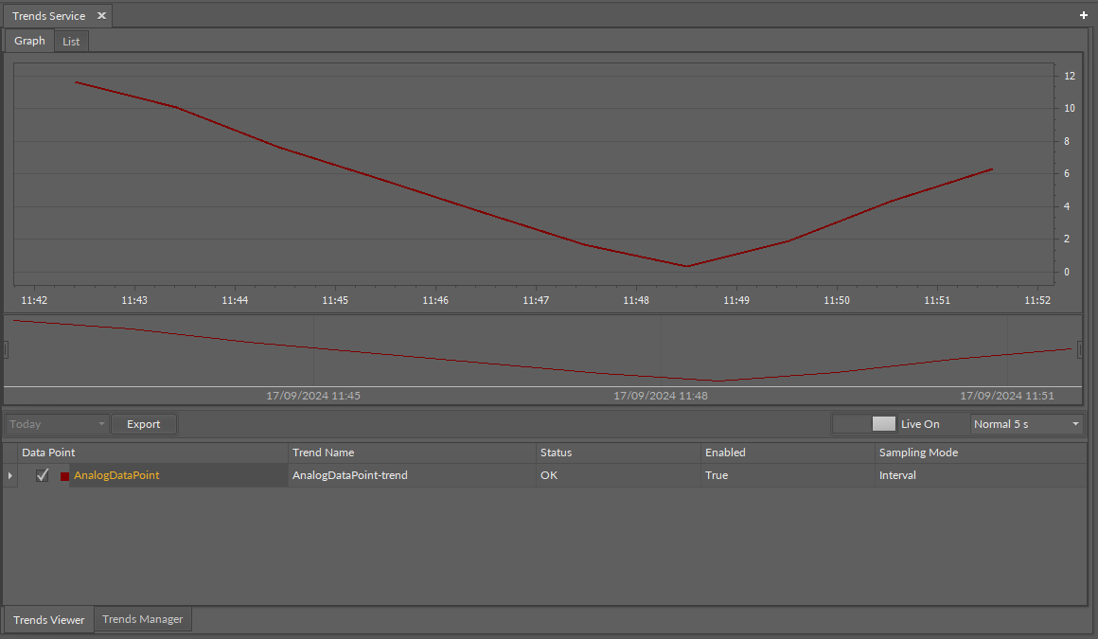1098x639 pixels.
Task: Expand the AnalogDataPoint row arrow
Action: click(x=10, y=475)
